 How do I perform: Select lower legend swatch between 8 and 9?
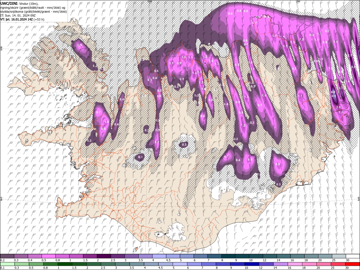point(223,264)
